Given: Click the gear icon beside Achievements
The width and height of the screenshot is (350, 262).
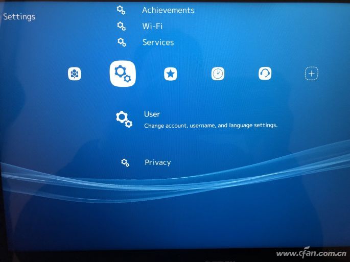Looking at the screenshot, I should [121, 10].
